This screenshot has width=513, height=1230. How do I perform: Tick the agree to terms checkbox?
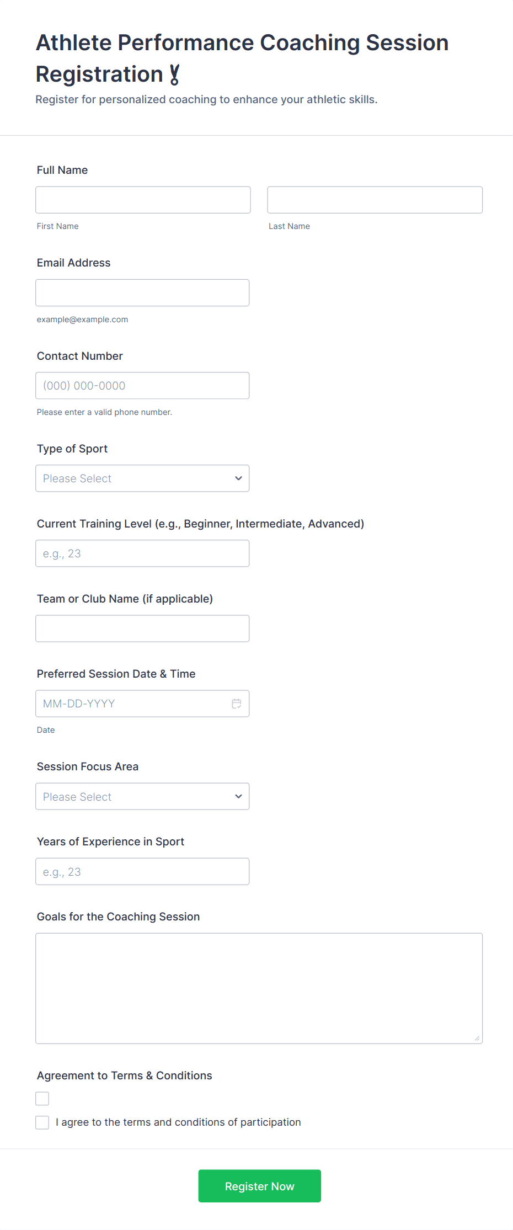(x=42, y=1122)
